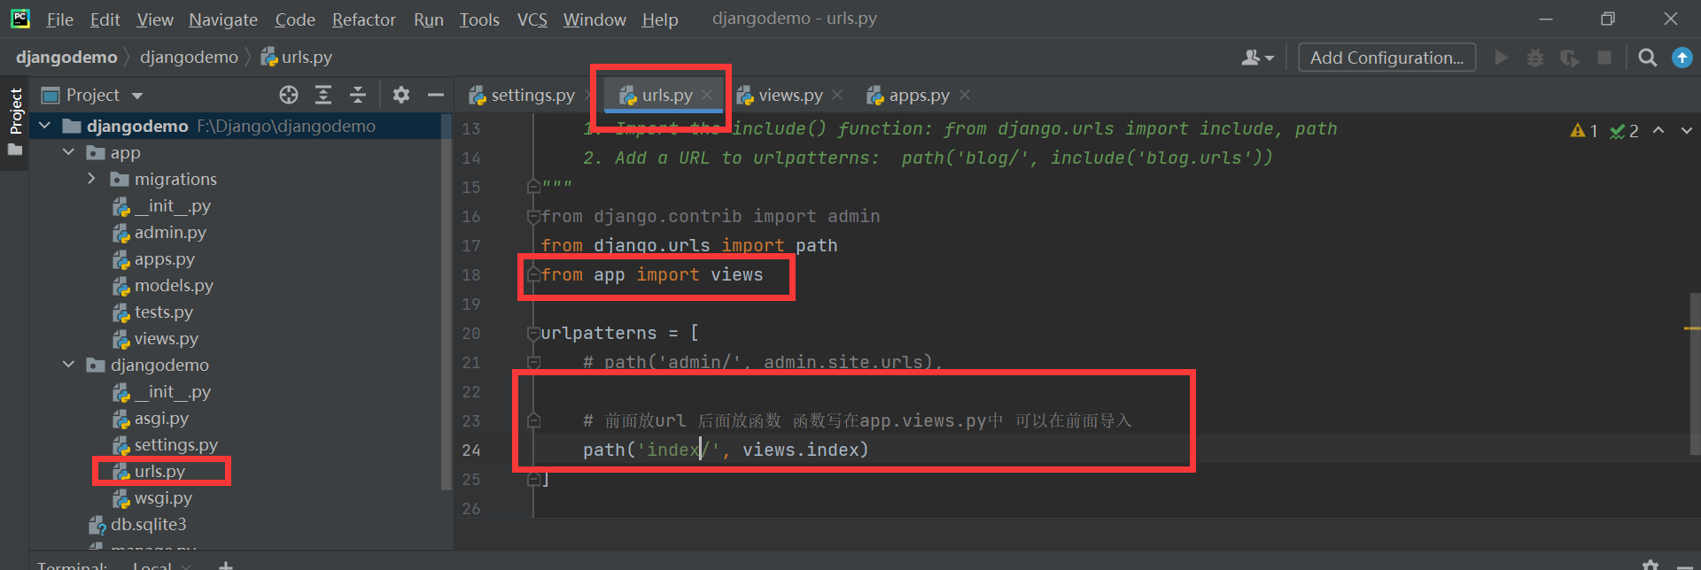The width and height of the screenshot is (1701, 570).
Task: Click Add Configuration button
Action: pyautogui.click(x=1386, y=58)
